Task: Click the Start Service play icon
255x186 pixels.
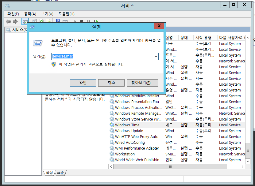Action: point(75,21)
